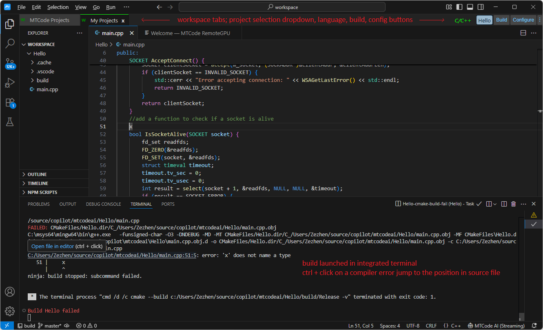Viewport: 543px width, 330px height.
Task: Expand the TIMELINE section
Action: pos(54,183)
